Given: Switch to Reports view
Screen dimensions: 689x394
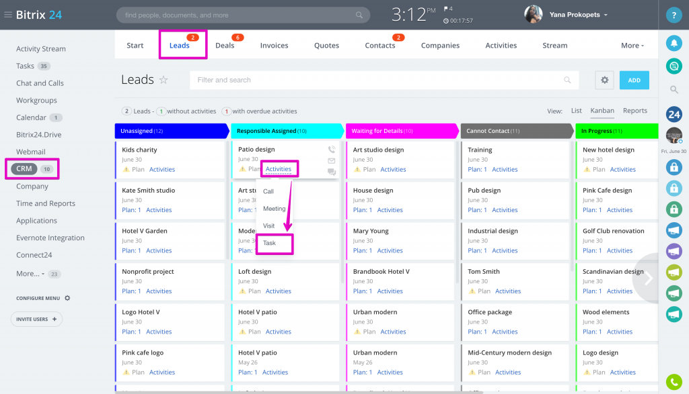Looking at the screenshot, I should [x=635, y=111].
